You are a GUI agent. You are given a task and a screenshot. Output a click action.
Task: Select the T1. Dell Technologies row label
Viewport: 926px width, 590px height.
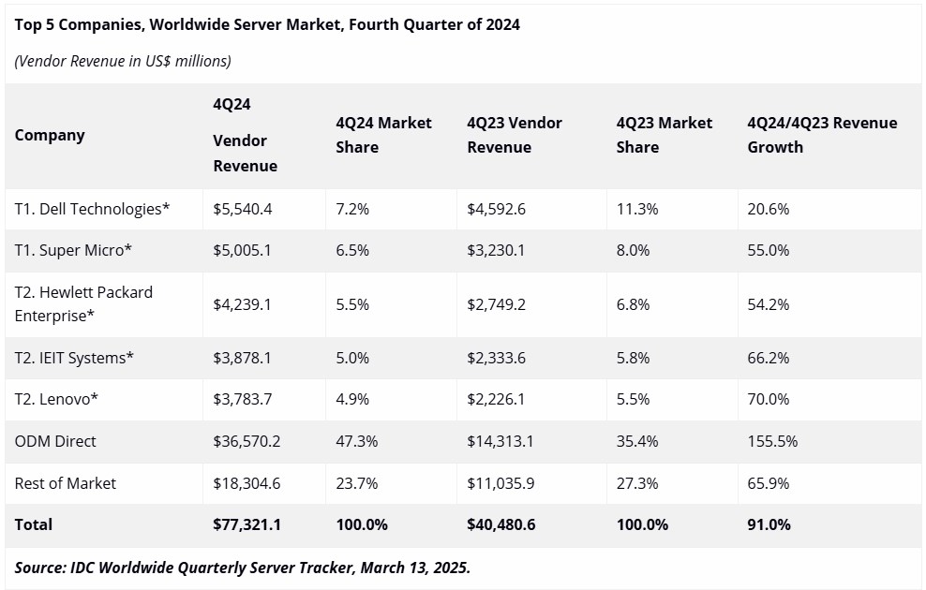coord(92,209)
